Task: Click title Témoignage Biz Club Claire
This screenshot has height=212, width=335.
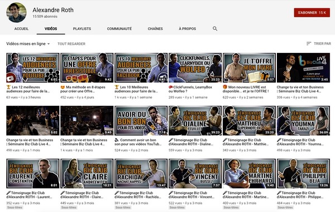Action: pos(82,195)
